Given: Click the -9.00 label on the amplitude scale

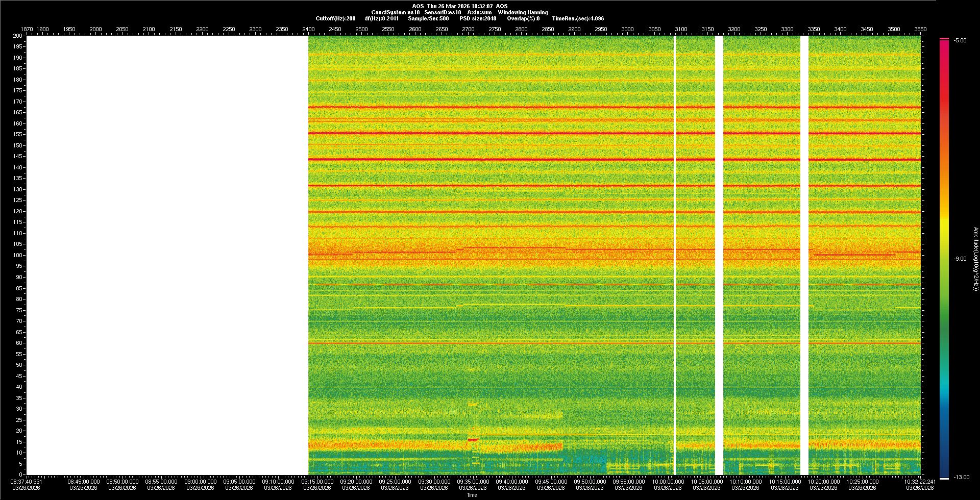Looking at the screenshot, I should point(960,259).
